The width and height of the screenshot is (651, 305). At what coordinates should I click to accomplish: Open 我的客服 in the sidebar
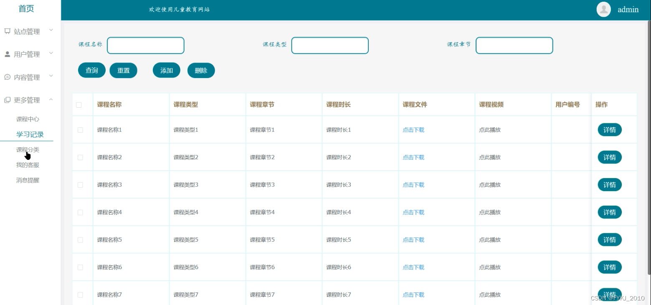(28, 165)
